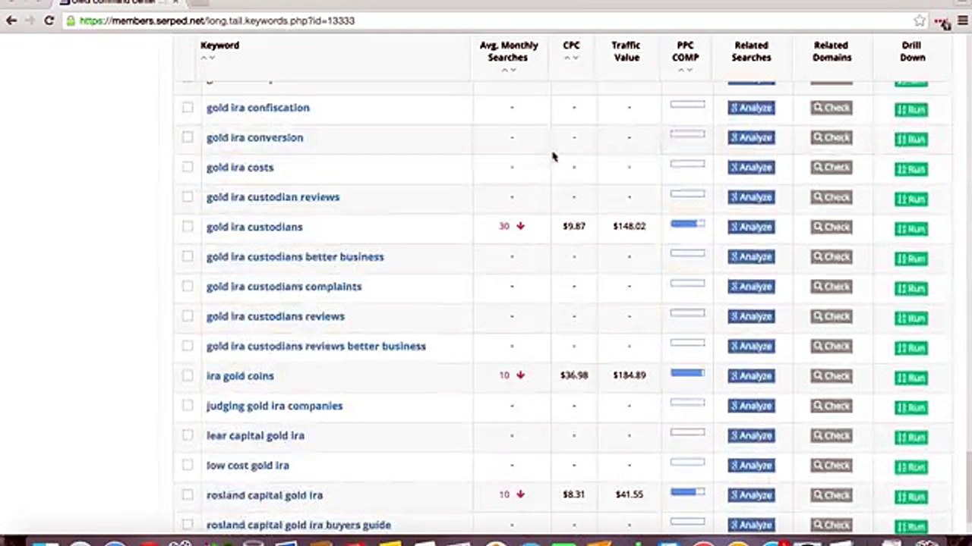Check related domains for rosland capital gold ira

pyautogui.click(x=831, y=494)
